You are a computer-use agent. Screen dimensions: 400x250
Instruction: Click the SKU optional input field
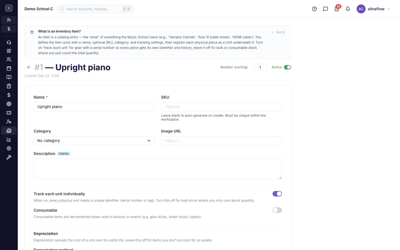click(221, 107)
